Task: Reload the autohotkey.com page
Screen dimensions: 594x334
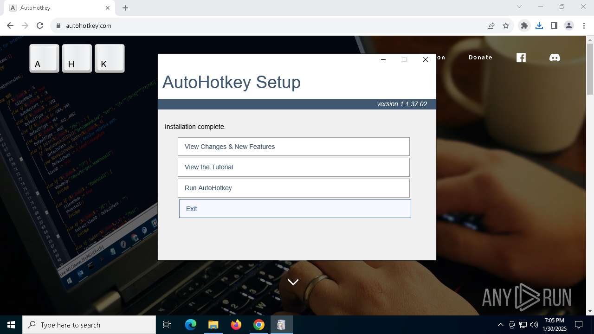Action: pos(40,26)
